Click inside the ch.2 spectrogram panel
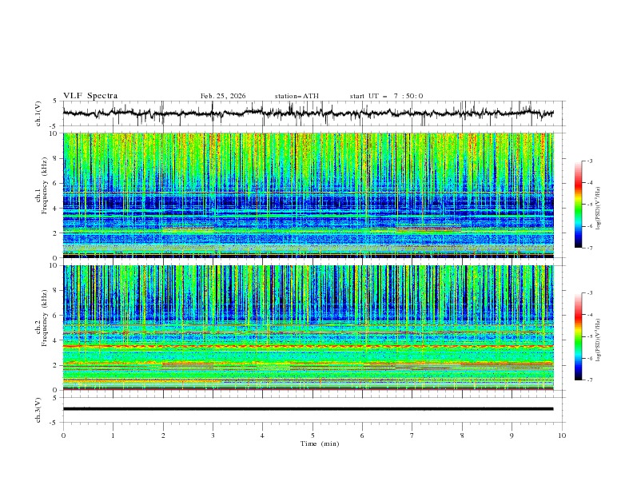This screenshot has height=489, width=633. coord(309,328)
